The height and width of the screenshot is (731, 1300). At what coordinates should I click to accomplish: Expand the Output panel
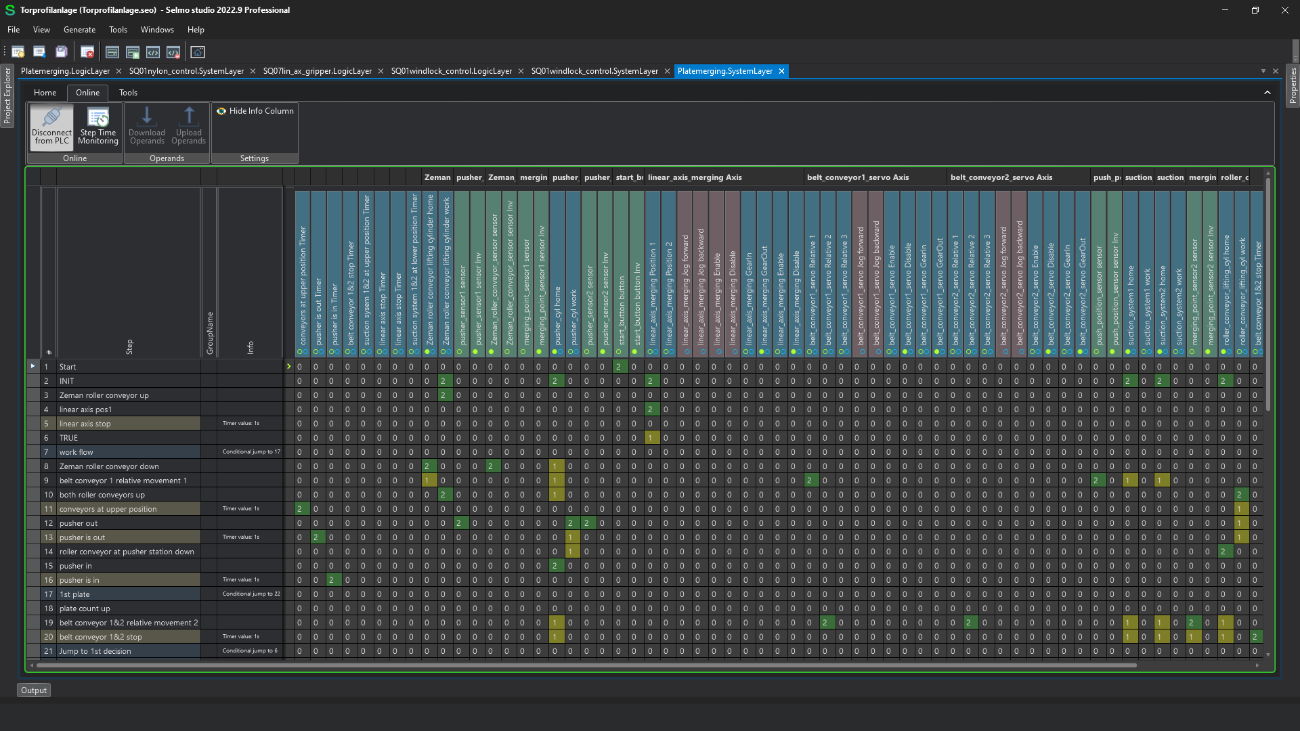pyautogui.click(x=34, y=690)
